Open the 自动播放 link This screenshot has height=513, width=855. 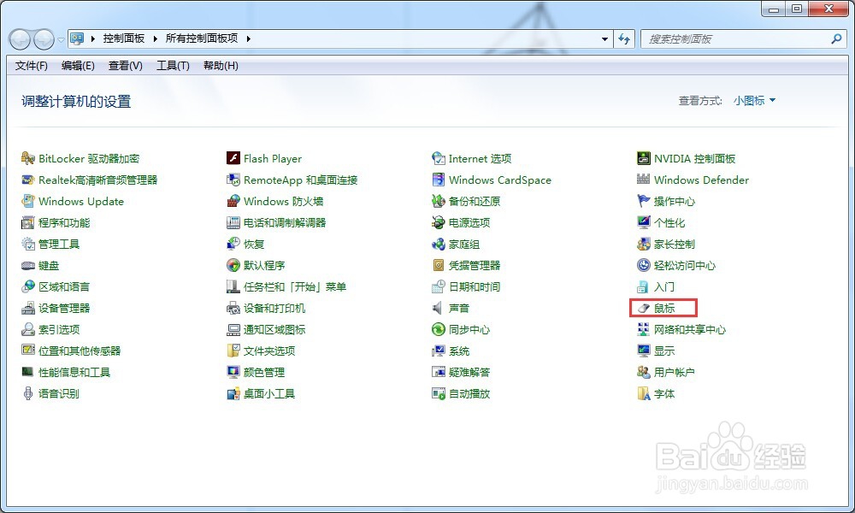pyautogui.click(x=469, y=393)
